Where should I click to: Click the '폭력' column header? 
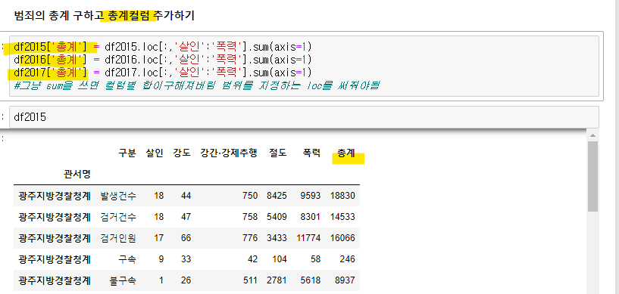[x=311, y=153]
